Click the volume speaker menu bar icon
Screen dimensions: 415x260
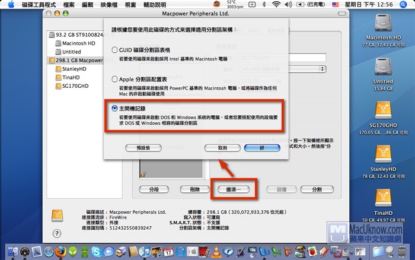288,4
